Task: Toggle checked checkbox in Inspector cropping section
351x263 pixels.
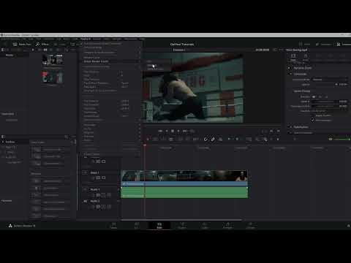Action: (312, 120)
